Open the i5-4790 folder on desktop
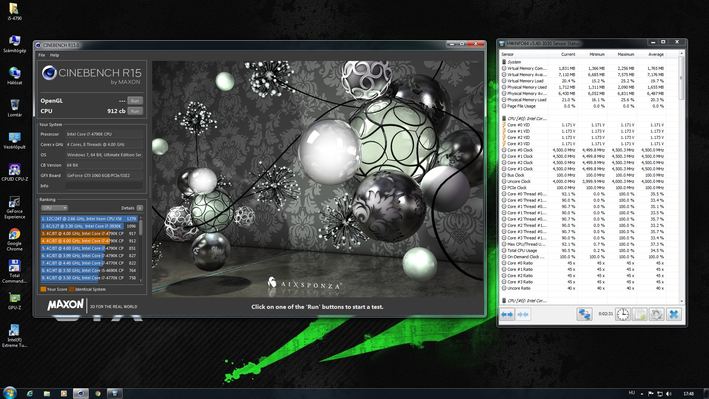Screen dimensions: 709x399 tap(15, 11)
